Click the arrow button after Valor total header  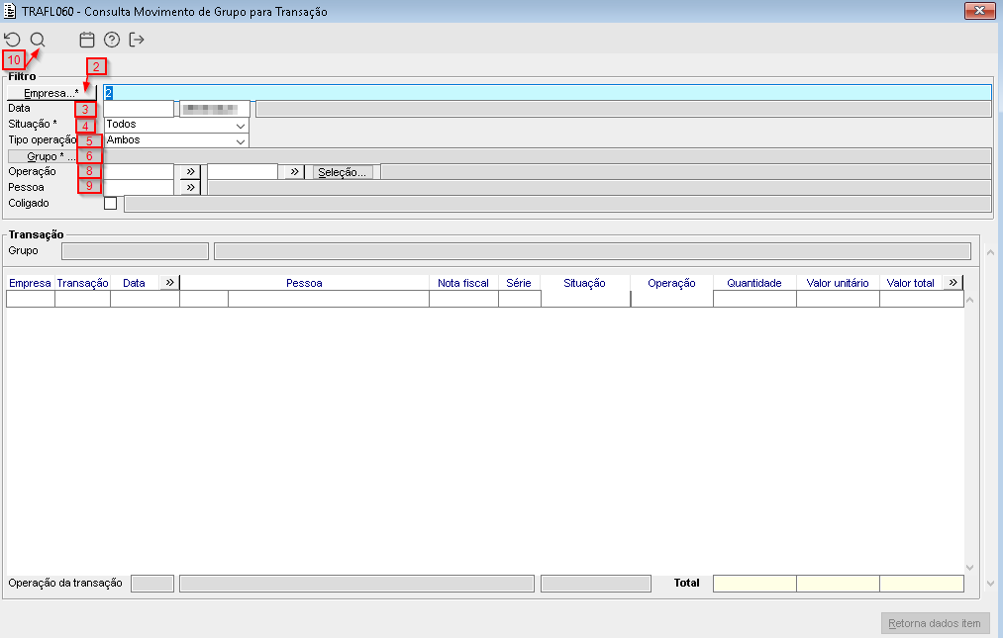pos(953,283)
